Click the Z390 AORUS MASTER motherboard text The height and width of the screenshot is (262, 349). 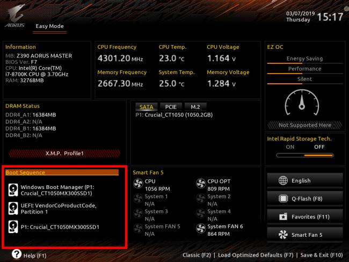coord(44,56)
